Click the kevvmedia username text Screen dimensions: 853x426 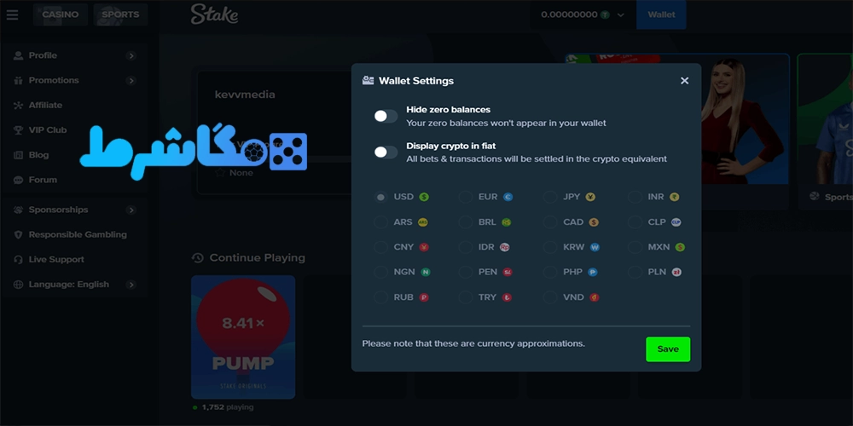click(x=245, y=95)
